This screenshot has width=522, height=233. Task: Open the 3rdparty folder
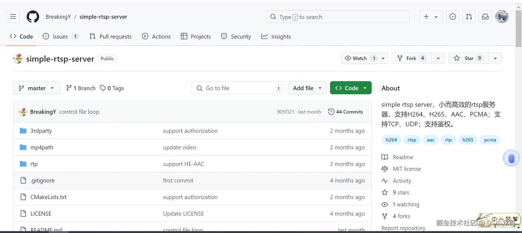(x=41, y=131)
